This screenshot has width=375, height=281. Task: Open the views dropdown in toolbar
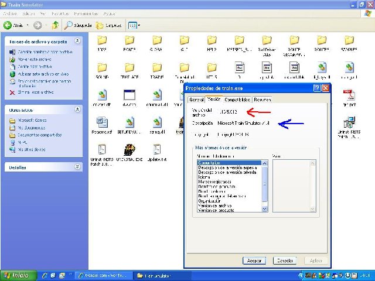click(134, 25)
